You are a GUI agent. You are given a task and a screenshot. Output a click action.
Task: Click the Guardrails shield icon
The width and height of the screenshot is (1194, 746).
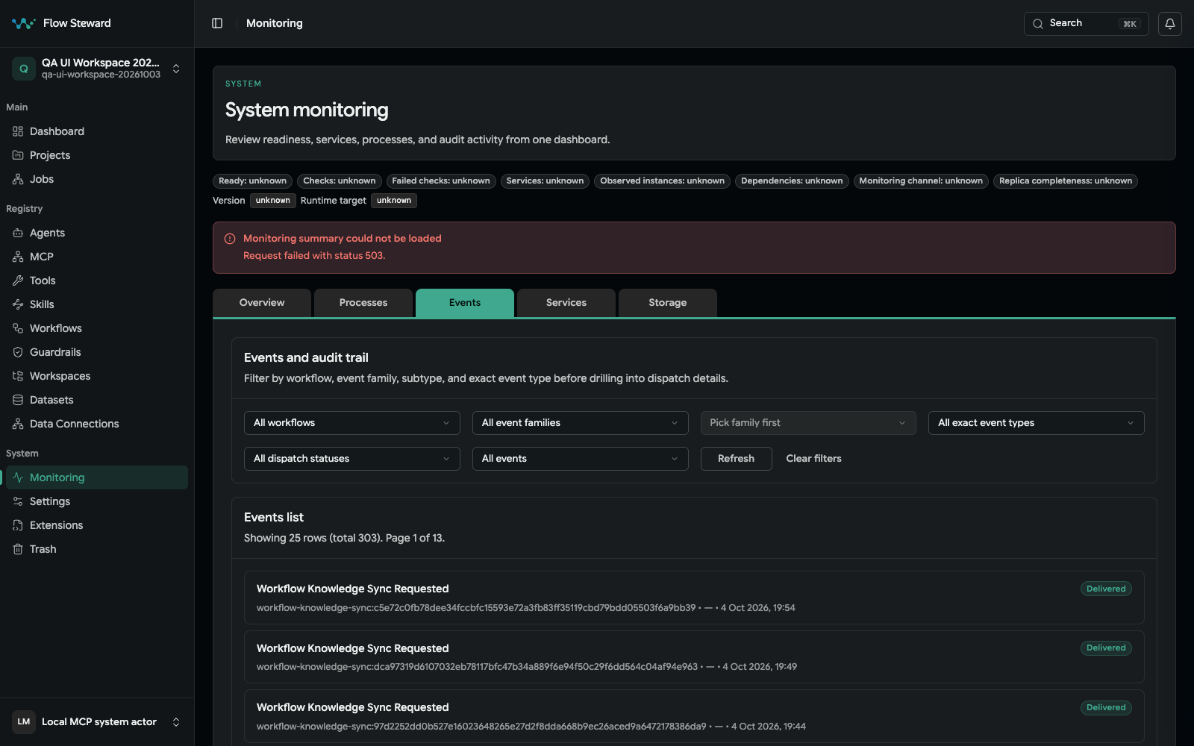point(18,352)
